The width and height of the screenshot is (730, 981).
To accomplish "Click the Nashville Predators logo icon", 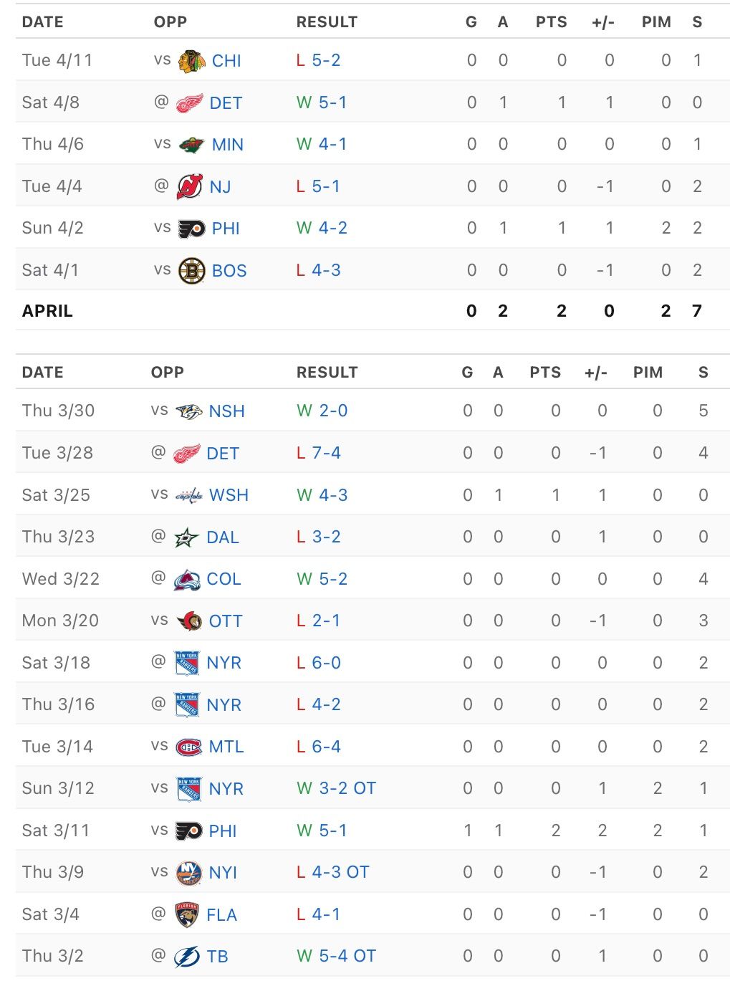I will pos(189,411).
